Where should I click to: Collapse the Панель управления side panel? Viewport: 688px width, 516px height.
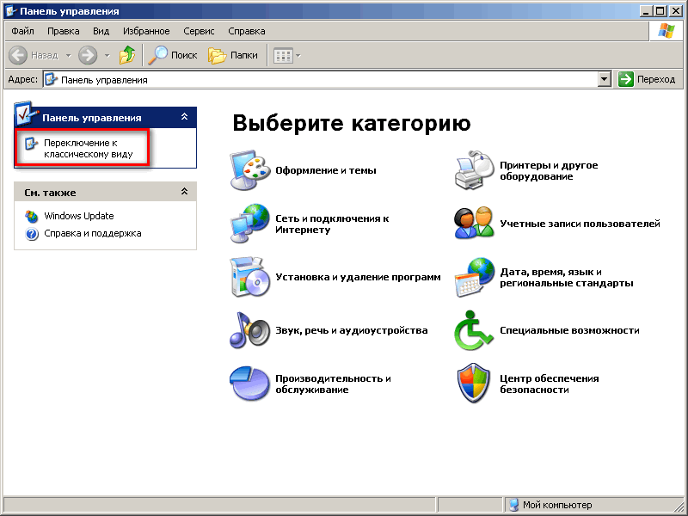(184, 117)
